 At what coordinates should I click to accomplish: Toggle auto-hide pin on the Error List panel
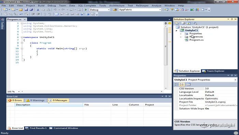point(166,96)
